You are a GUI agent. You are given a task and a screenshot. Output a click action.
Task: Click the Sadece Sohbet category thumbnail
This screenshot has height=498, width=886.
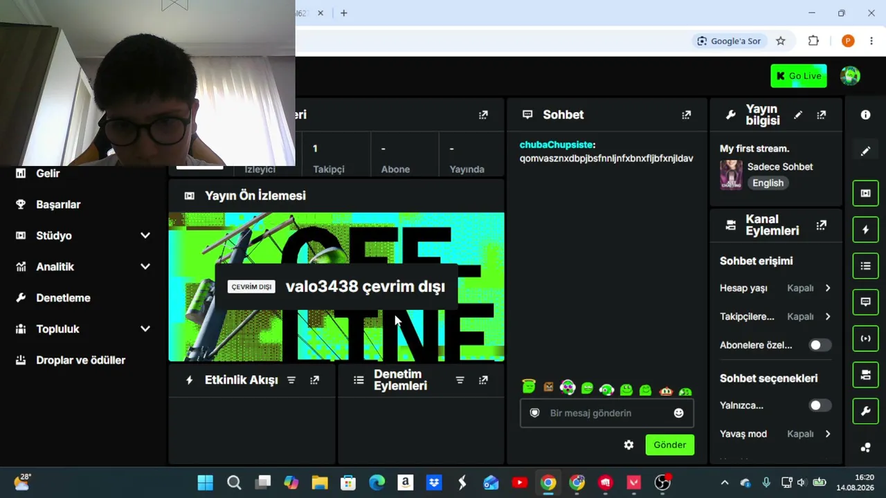tap(731, 174)
